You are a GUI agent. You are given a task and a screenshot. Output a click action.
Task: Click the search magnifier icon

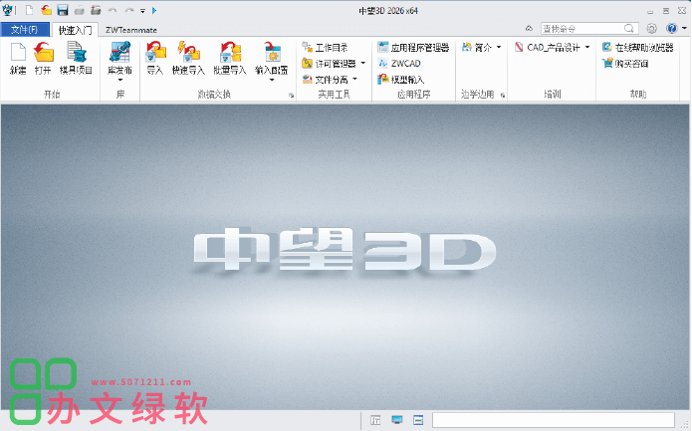[629, 29]
